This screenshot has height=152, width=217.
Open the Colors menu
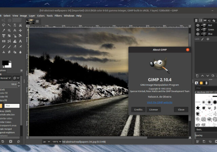click(x=41, y=16)
